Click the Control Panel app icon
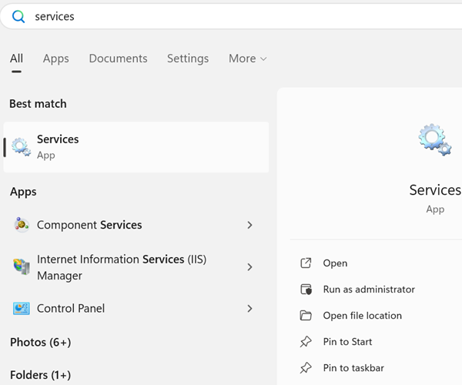This screenshot has height=385, width=462. pos(22,308)
